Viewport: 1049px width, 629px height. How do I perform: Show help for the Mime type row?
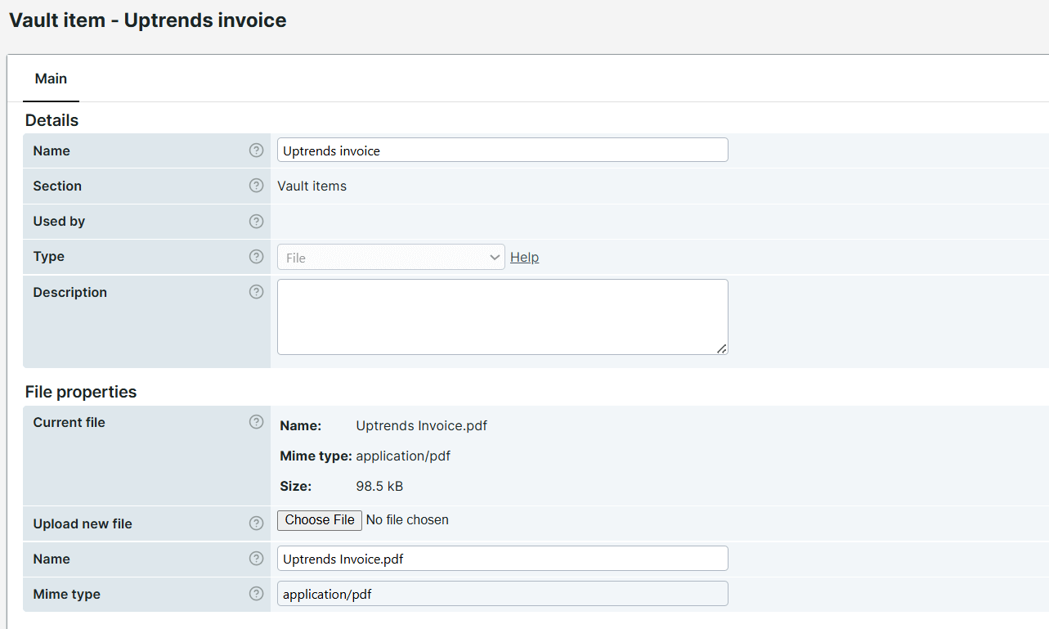coord(257,594)
